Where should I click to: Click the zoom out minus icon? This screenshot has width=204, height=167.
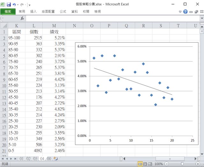166,164
